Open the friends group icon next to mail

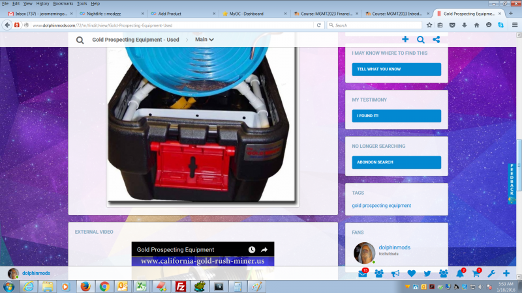(x=379, y=273)
